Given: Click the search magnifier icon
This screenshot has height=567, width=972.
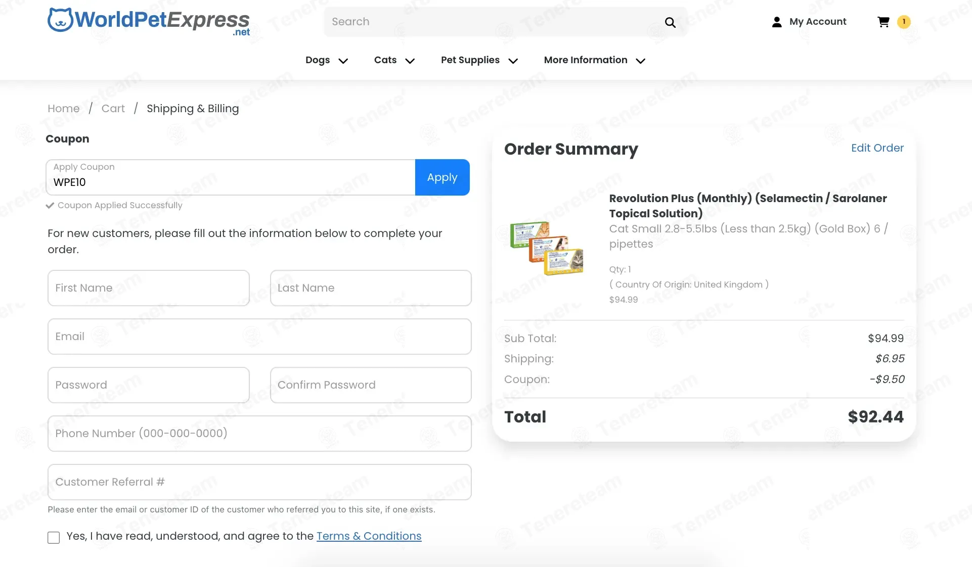Looking at the screenshot, I should click(670, 22).
